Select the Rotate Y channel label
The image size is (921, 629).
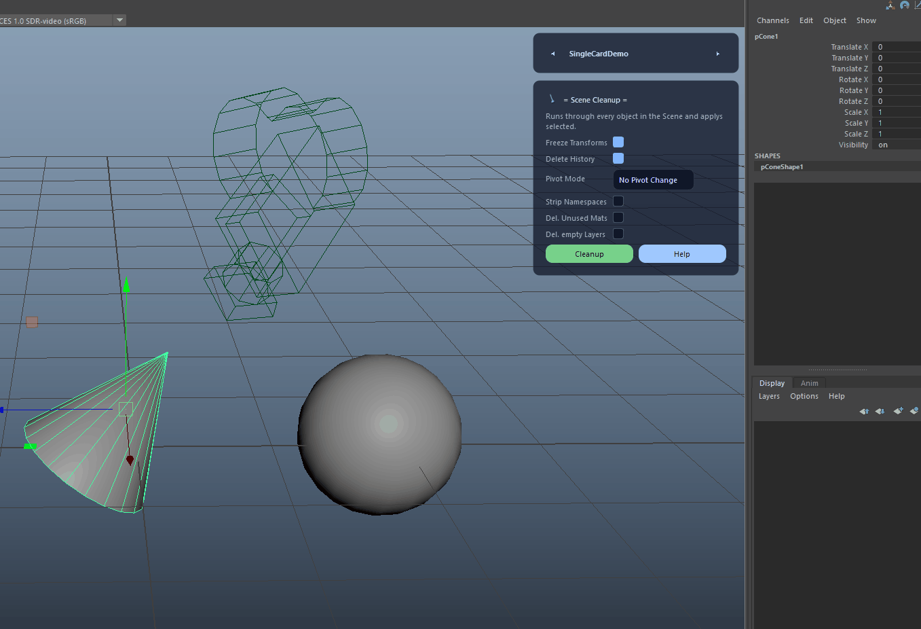[853, 90]
